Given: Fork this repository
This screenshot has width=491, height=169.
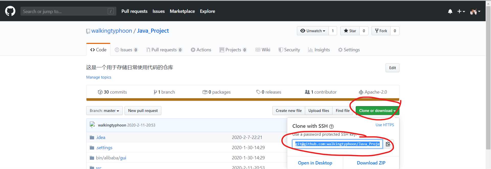Looking at the screenshot, I should (381, 31).
